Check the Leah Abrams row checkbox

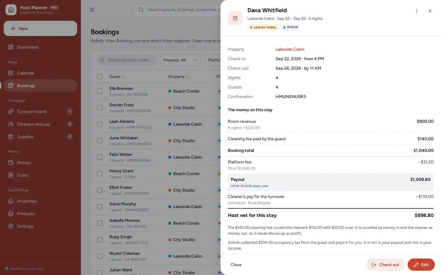tap(100, 124)
